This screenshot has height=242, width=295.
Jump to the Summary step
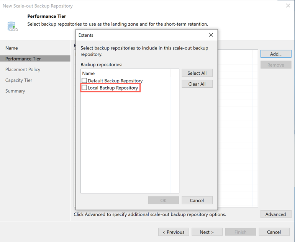[x=15, y=91]
